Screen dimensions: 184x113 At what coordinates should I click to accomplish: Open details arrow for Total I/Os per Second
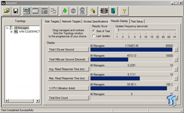pos(176,50)
